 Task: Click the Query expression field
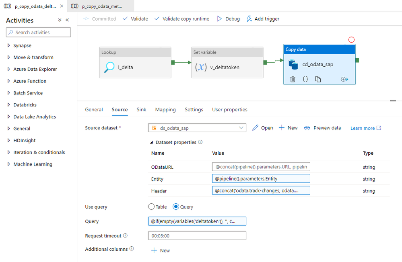(x=197, y=221)
